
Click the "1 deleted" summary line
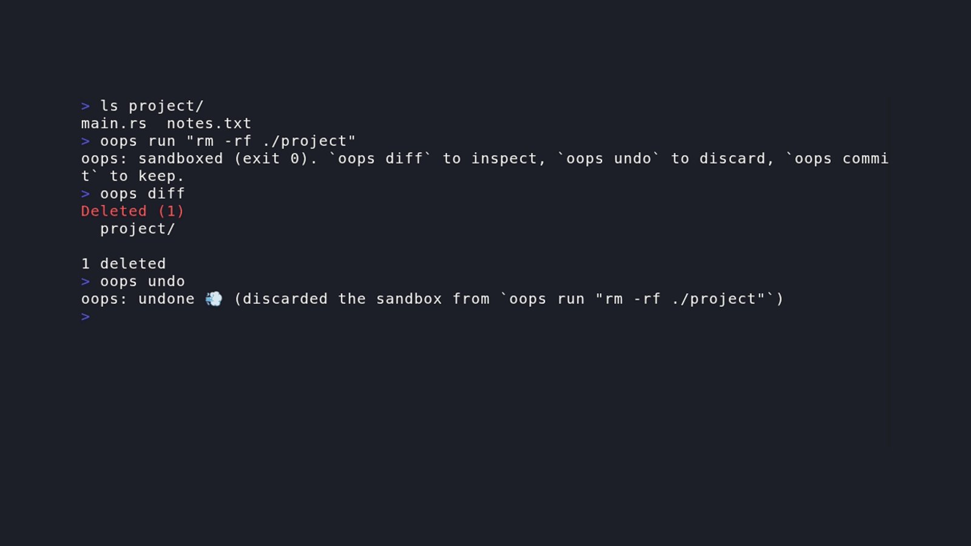(123, 264)
